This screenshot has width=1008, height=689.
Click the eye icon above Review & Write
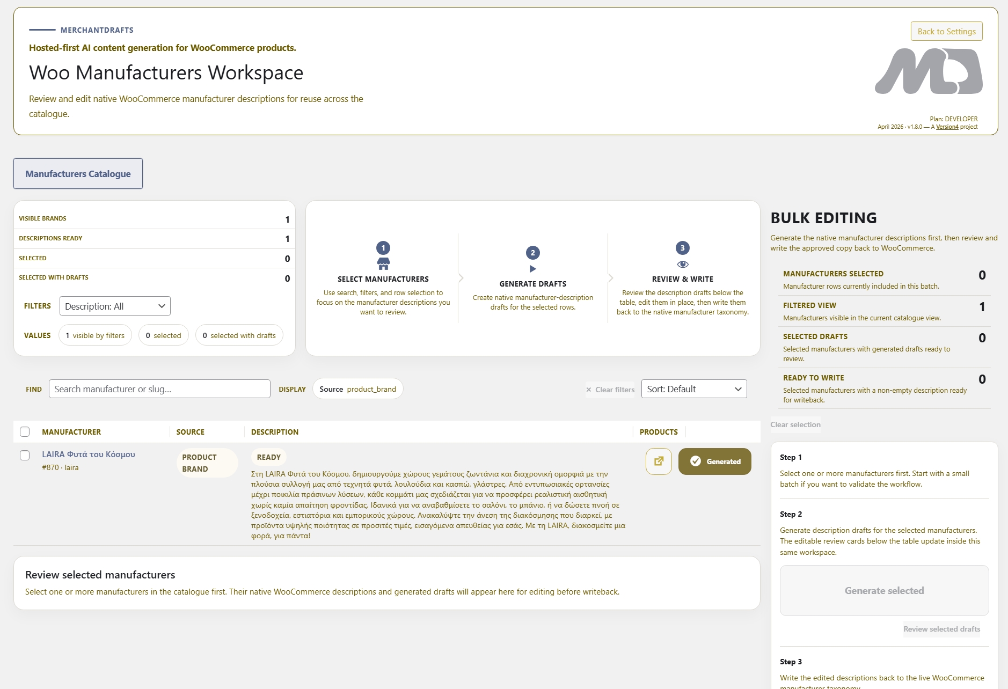[683, 264]
